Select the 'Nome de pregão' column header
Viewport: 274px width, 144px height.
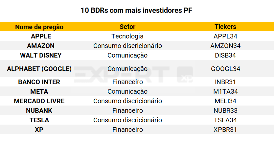(39, 27)
